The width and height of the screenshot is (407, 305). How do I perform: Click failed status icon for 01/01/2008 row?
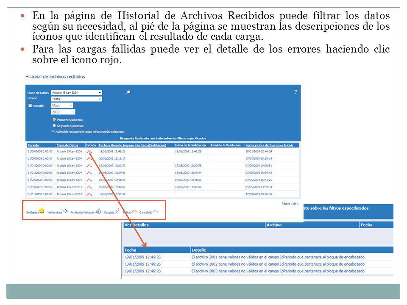[89, 194]
